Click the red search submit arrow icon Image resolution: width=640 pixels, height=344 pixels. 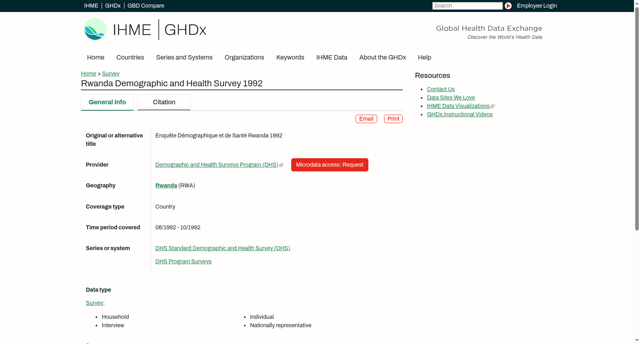pyautogui.click(x=508, y=6)
